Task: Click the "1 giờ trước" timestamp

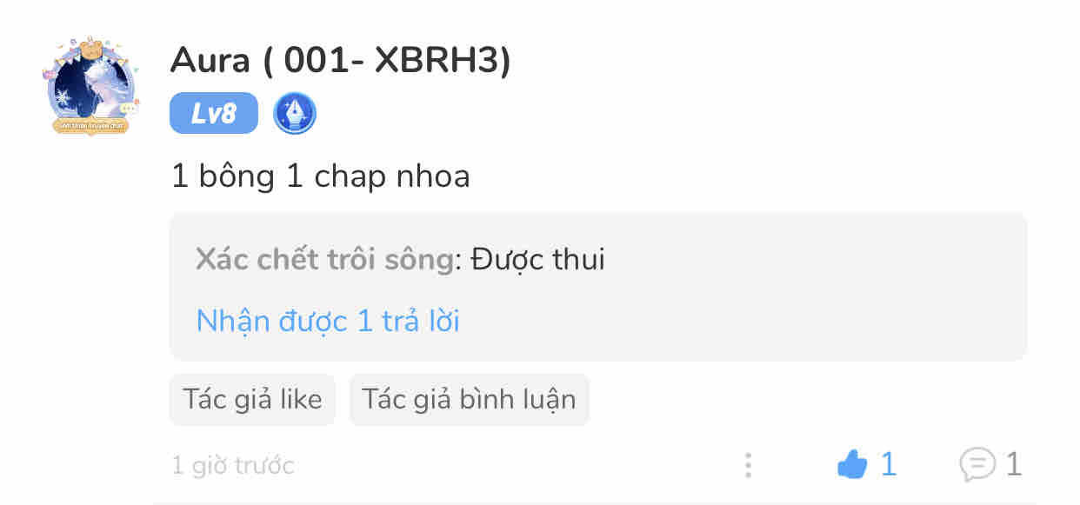Action: (x=233, y=466)
